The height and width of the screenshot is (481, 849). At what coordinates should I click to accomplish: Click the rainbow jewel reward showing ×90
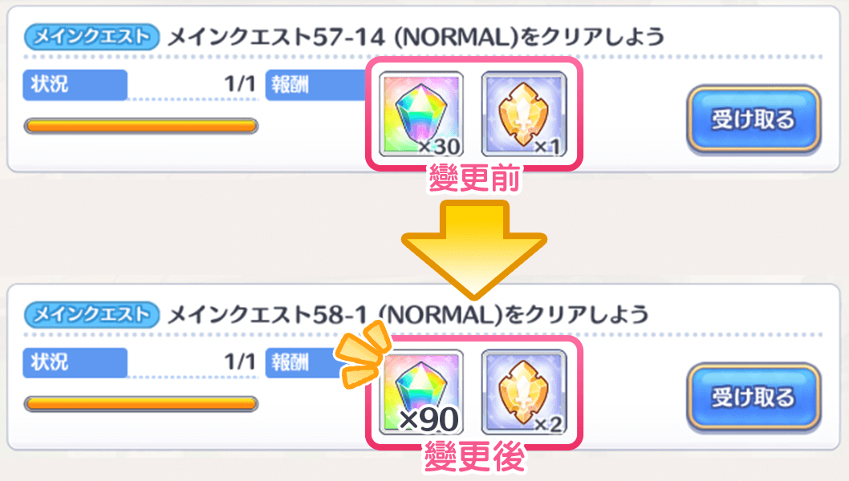click(420, 392)
